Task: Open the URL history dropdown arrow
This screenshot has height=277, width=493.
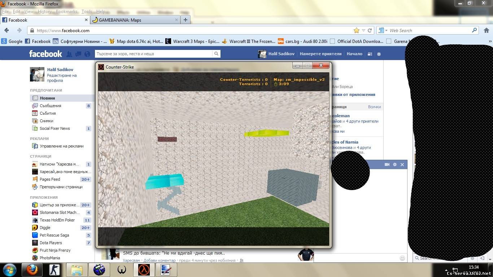Action: 364,31
